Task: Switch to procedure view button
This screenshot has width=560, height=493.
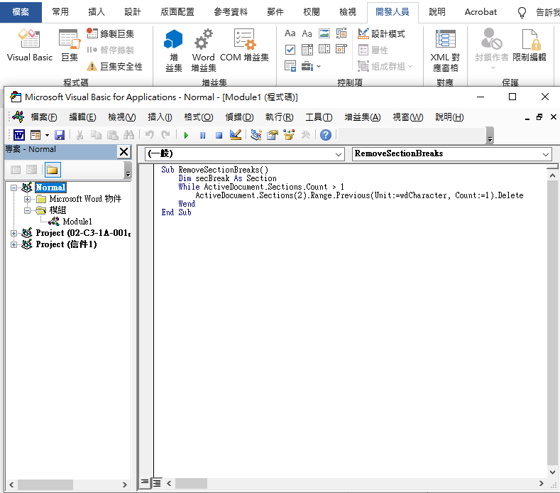Action: pyautogui.click(x=145, y=483)
